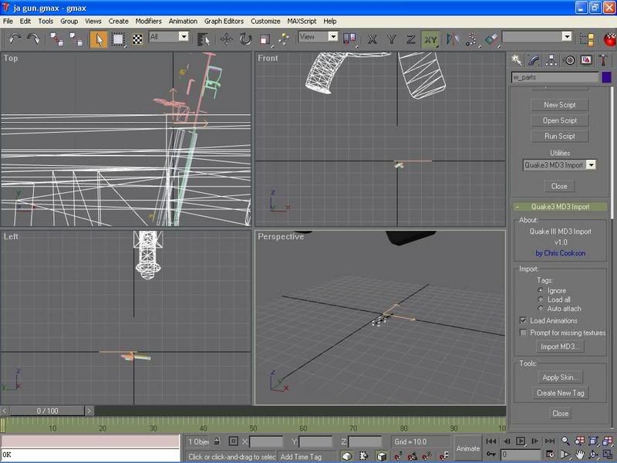Image resolution: width=617 pixels, height=463 pixels.
Task: Click the Mirror Selected Objects icon
Action: [x=453, y=39]
